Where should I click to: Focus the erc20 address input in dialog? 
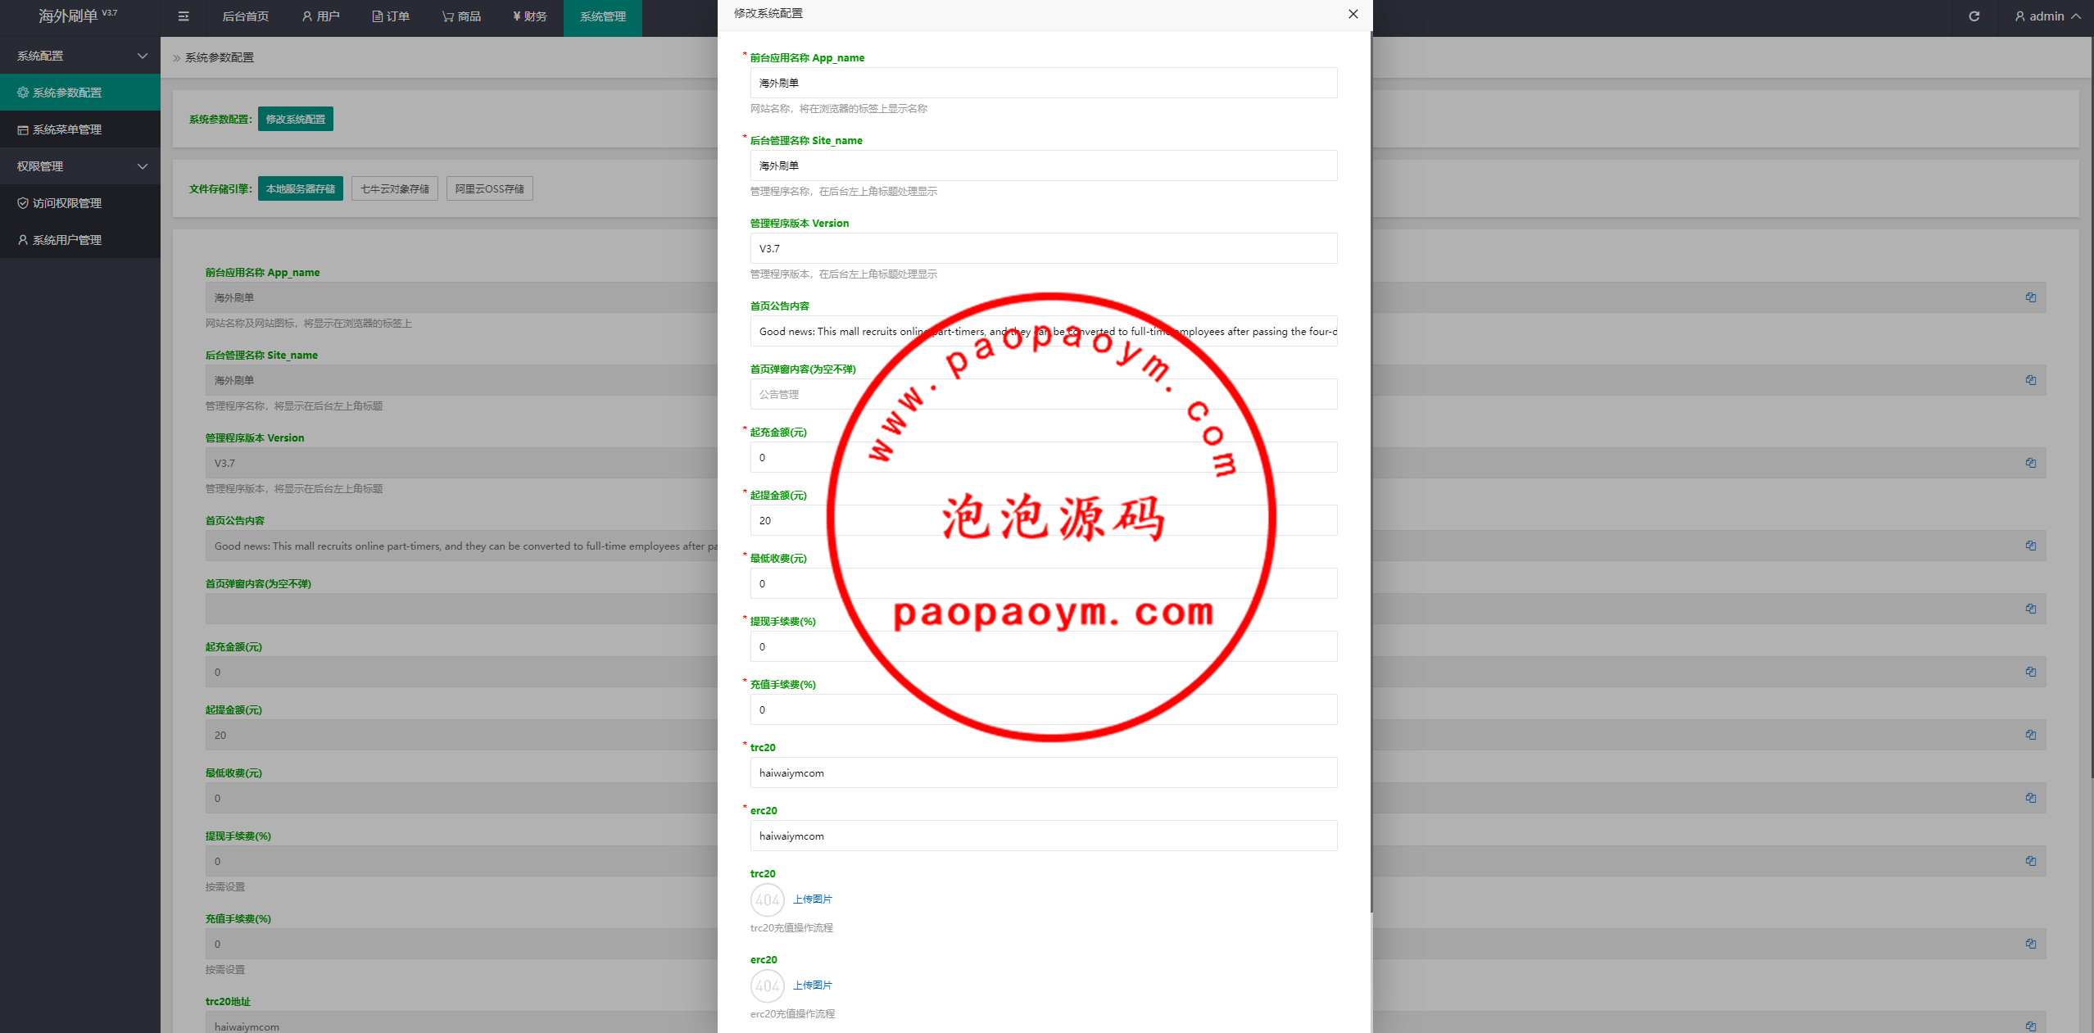click(x=1044, y=836)
